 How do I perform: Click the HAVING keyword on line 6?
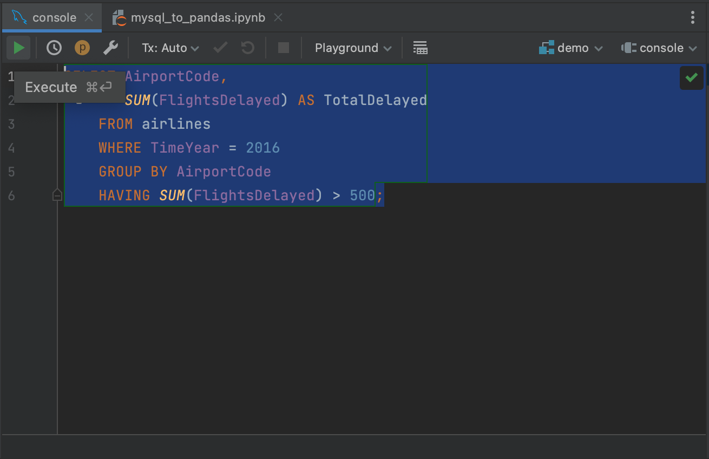click(124, 195)
